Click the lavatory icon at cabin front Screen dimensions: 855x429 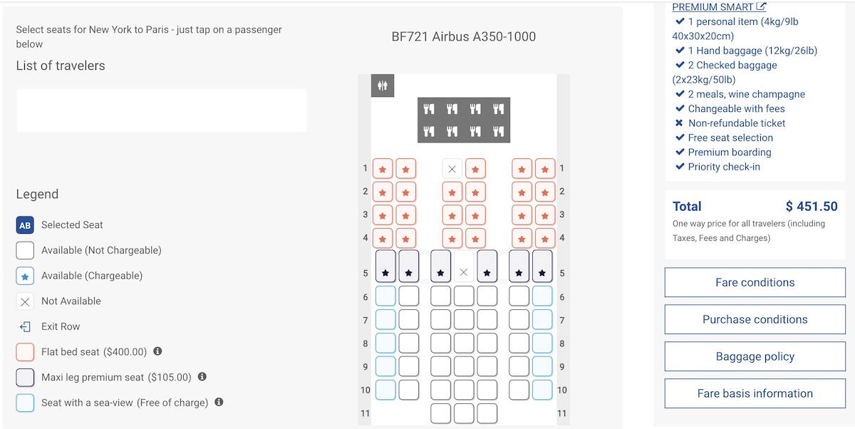(383, 86)
